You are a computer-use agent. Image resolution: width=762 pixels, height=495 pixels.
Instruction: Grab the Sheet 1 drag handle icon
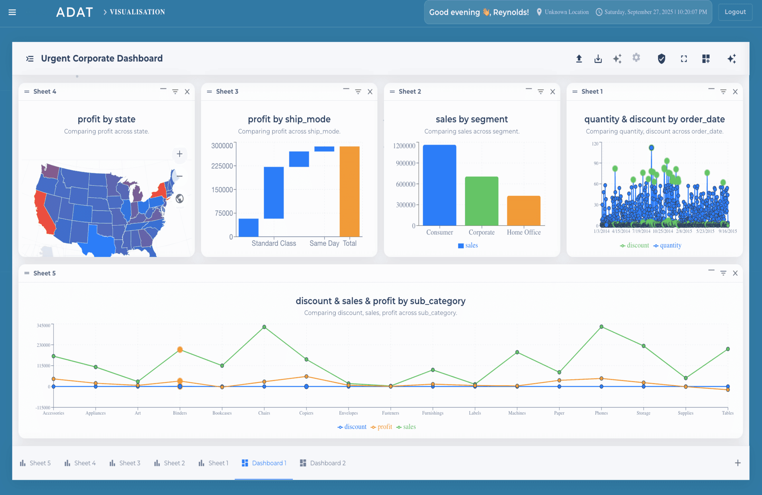(x=575, y=92)
